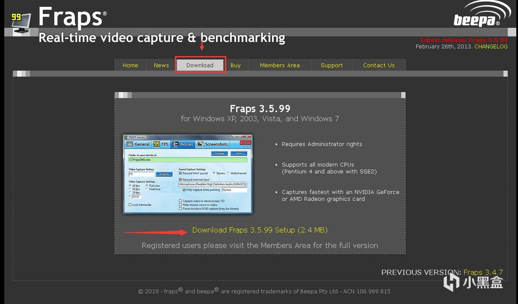Click the 'Real-time video capture & benchmarking' tagline

162,38
